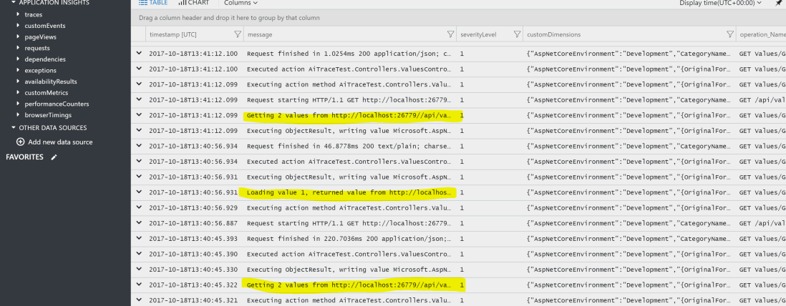
Task: Click the pencil icon next to Favorites
Action: 54,157
